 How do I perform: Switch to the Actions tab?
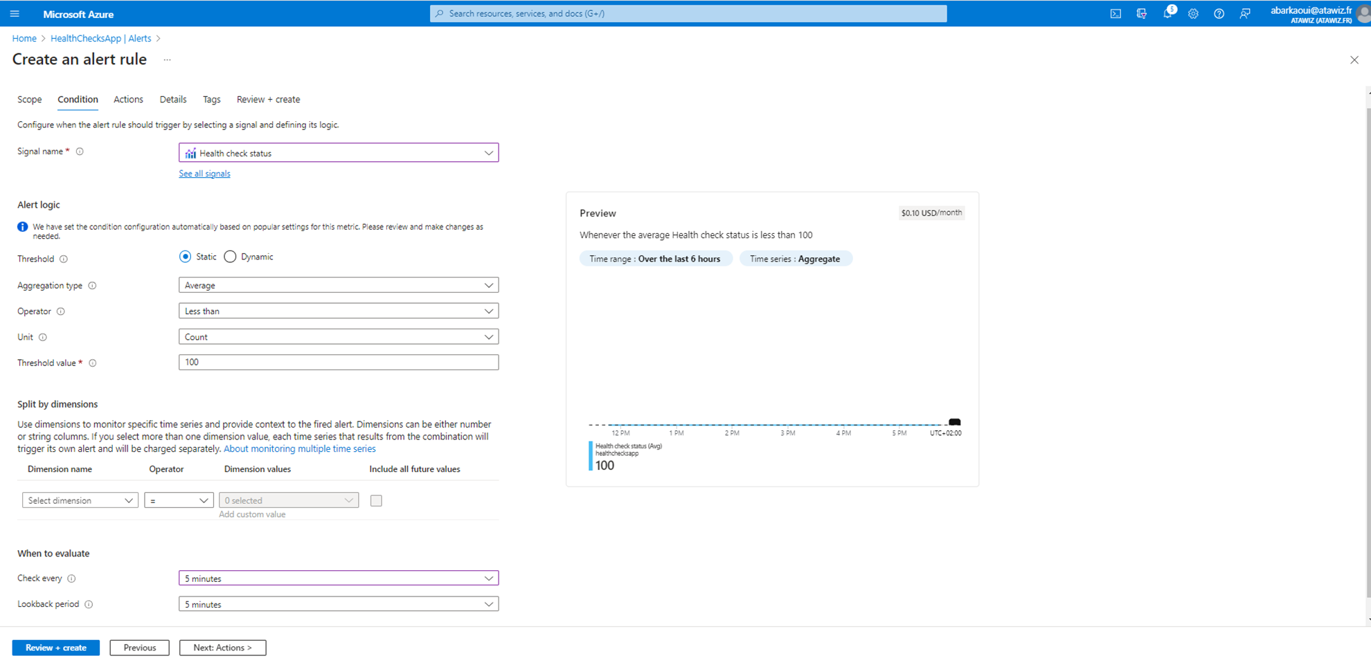point(128,100)
